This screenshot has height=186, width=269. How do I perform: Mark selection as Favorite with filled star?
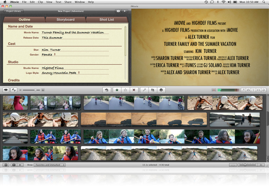(x=117, y=90)
